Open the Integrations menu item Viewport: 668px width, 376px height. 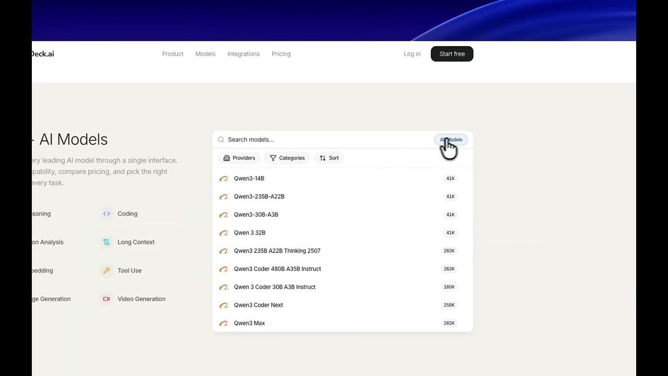244,54
